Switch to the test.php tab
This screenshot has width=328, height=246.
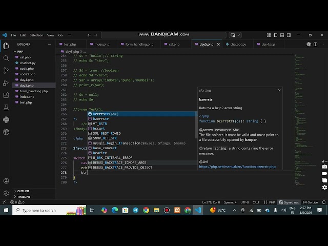point(70,45)
